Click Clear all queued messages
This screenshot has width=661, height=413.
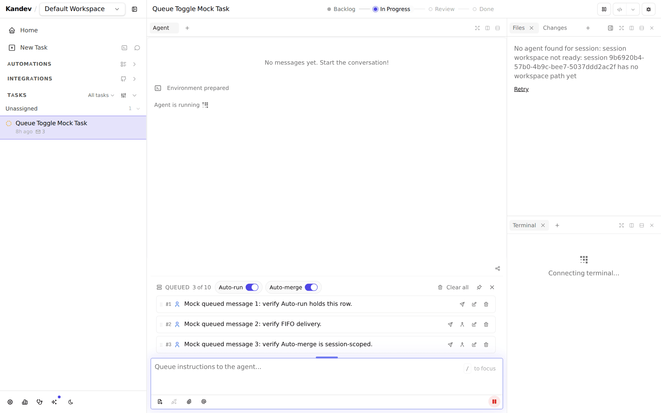pyautogui.click(x=453, y=287)
